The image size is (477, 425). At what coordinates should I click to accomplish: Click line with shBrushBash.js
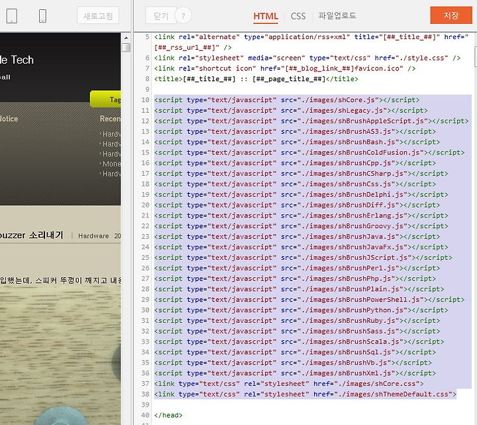(x=297, y=142)
